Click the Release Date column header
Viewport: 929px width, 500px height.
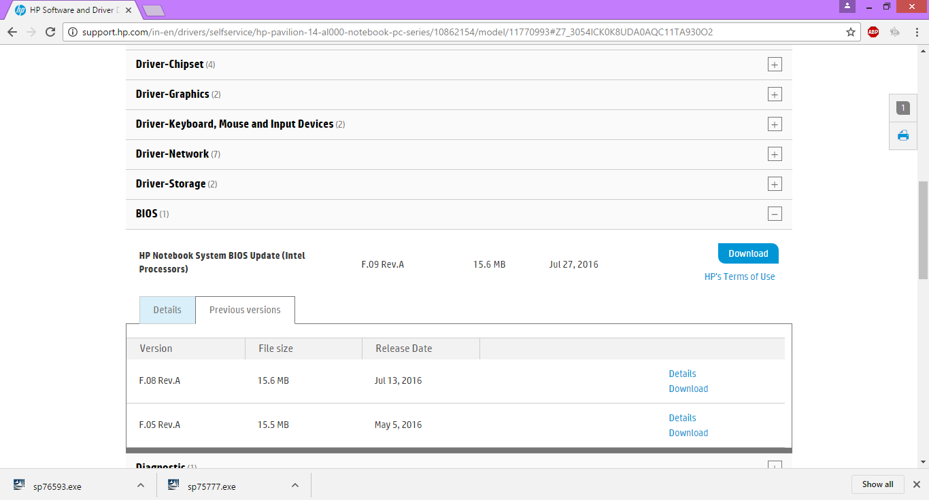tap(403, 349)
